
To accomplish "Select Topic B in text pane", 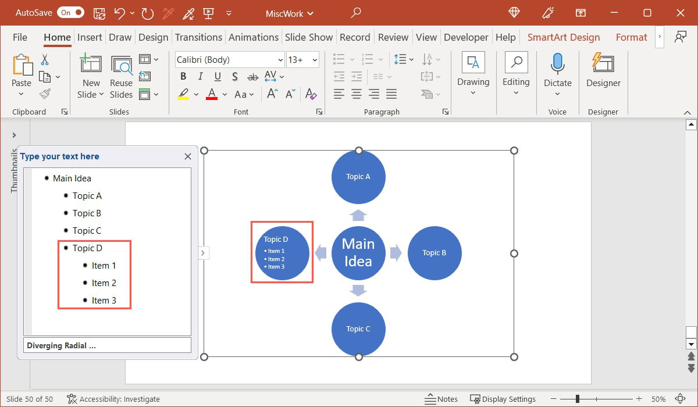I will pyautogui.click(x=87, y=213).
